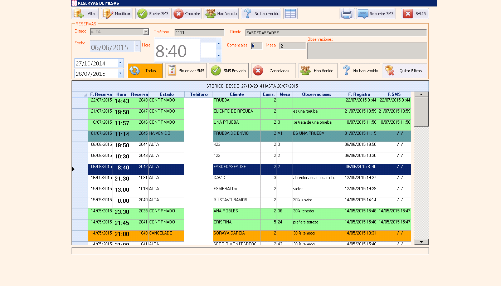Screen dimensions: 501x286
Task: Mark reservation as Han Venido in toolbar
Action: [221, 14]
